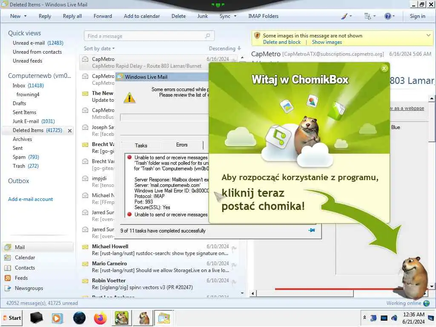
Task: Click the progress bar in error dialog
Action: [x=164, y=118]
